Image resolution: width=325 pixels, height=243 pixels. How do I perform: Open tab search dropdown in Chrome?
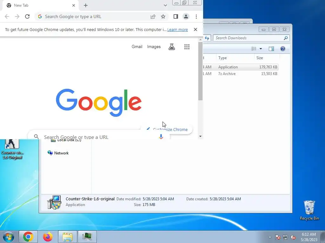coord(165,5)
